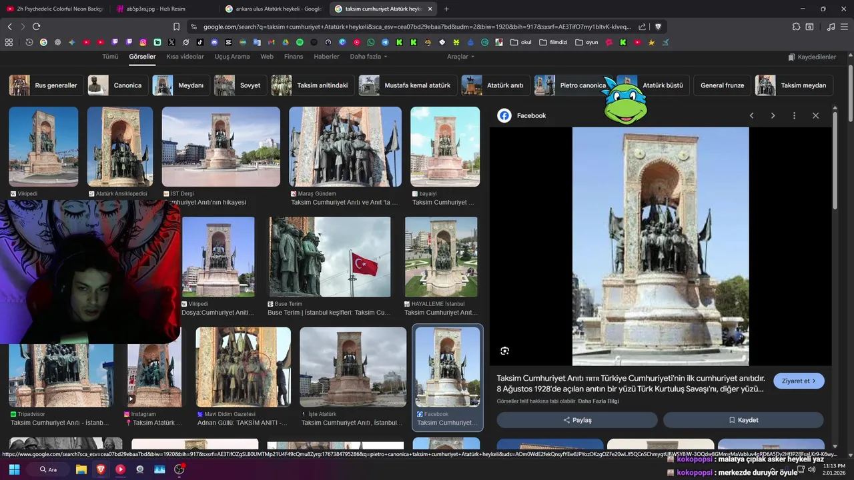854x480 pixels.
Task: Switch to the Uçuş Arama tab
Action: [232, 57]
